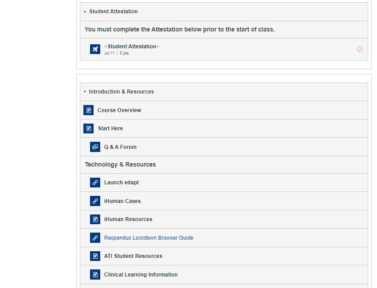Click the page icon beside iHuman Resources
377x288 pixels.
(95, 219)
